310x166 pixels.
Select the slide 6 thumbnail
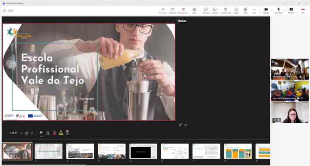[175, 151]
